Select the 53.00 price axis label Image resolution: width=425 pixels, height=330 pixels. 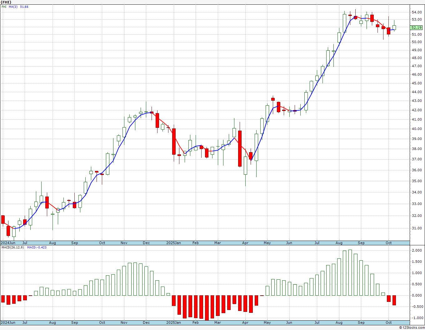point(417,19)
